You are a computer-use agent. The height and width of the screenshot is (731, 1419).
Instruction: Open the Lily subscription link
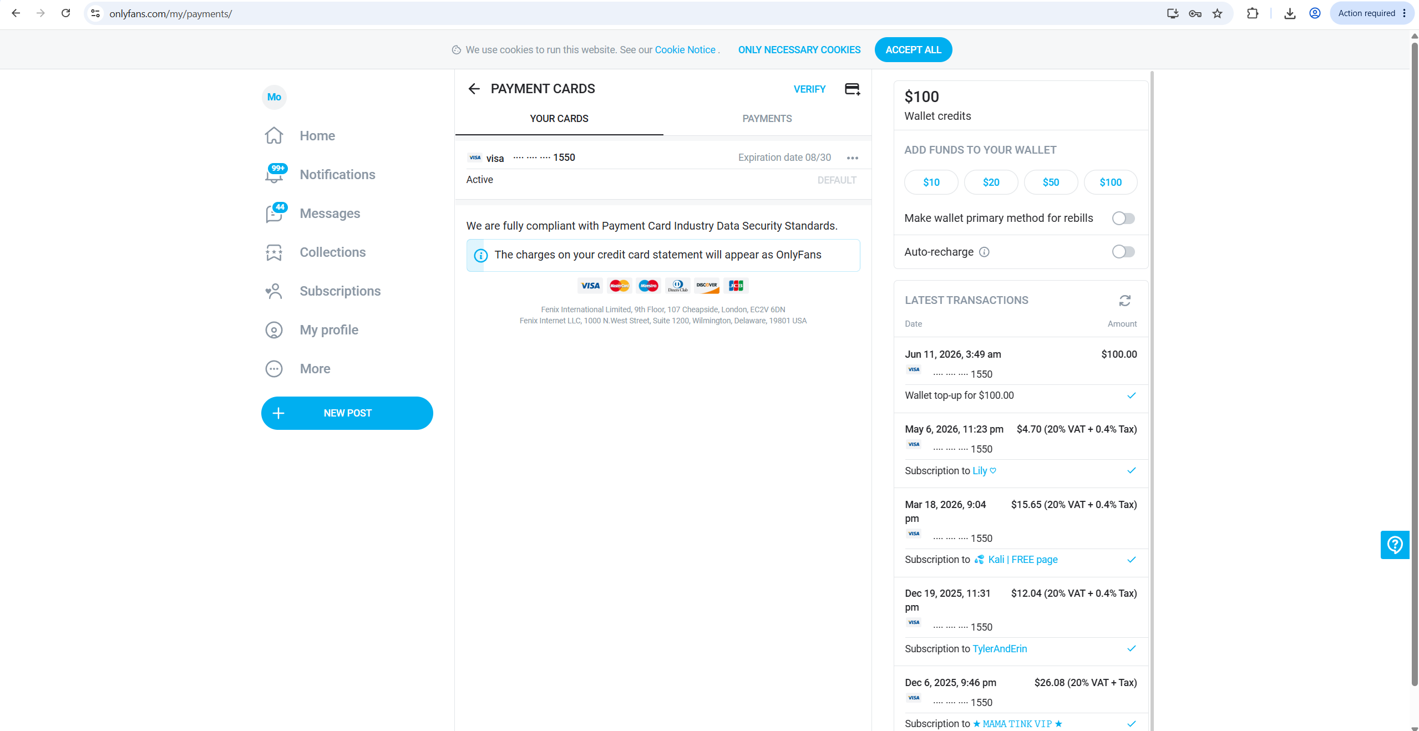click(x=984, y=471)
